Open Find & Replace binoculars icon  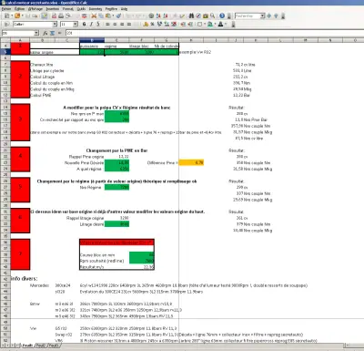pos(191,15)
